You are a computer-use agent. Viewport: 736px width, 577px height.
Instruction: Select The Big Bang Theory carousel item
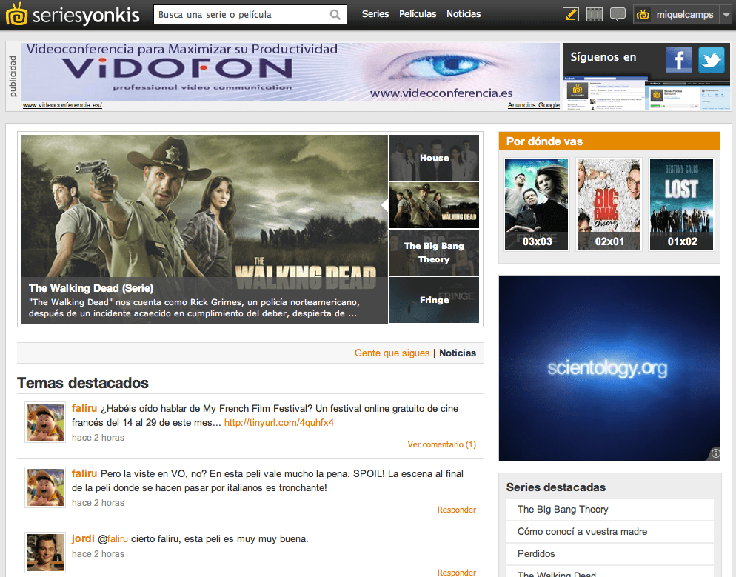(434, 253)
